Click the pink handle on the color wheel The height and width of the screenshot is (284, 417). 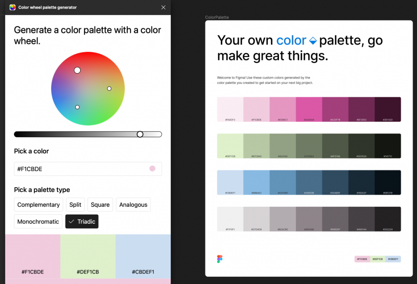[x=77, y=70]
